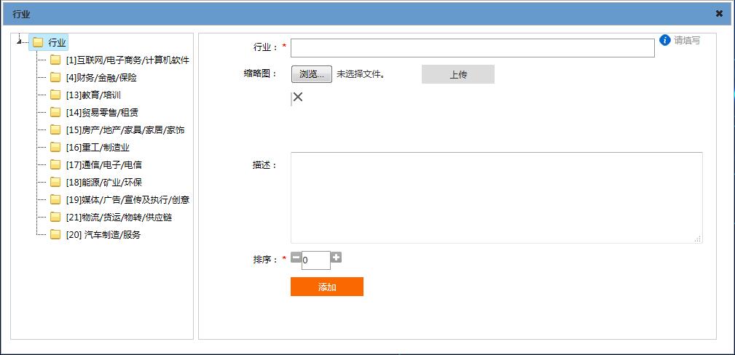Submit with the orange 添加 button
Image resolution: width=735 pixels, height=355 pixels.
(x=326, y=287)
